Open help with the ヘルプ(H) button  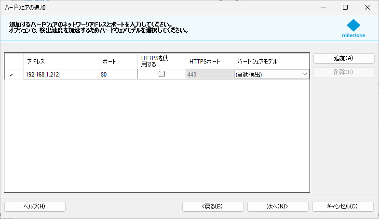(x=35, y=206)
